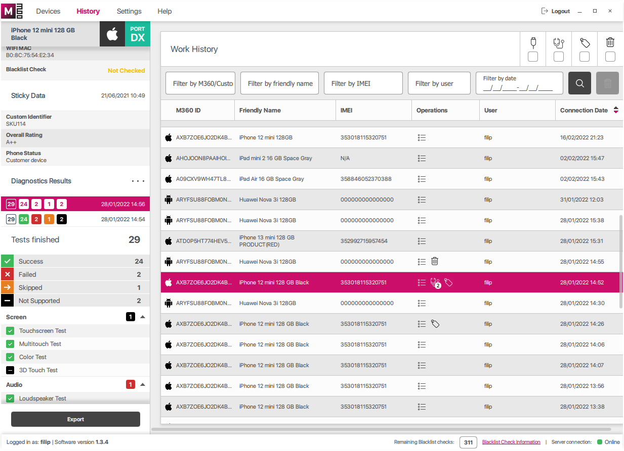Screen dimensions: 624x451
Task: Collapse the Audio test section
Action: click(143, 384)
